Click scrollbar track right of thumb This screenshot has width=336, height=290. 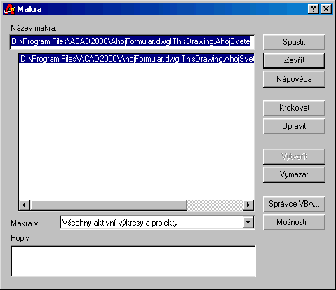tap(215, 205)
